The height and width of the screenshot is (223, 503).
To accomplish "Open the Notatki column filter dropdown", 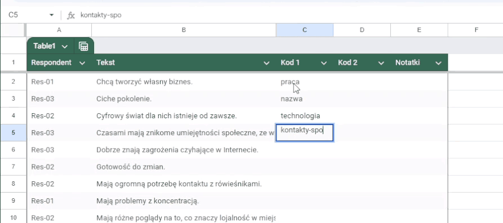I will 439,63.
